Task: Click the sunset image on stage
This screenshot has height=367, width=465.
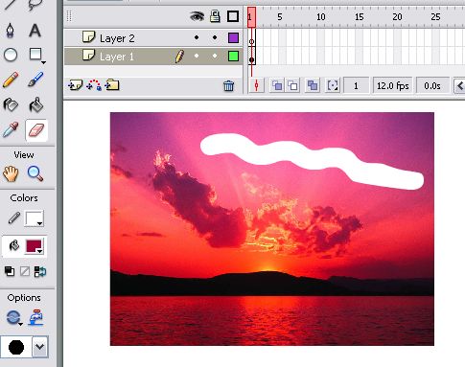Action: [272, 229]
